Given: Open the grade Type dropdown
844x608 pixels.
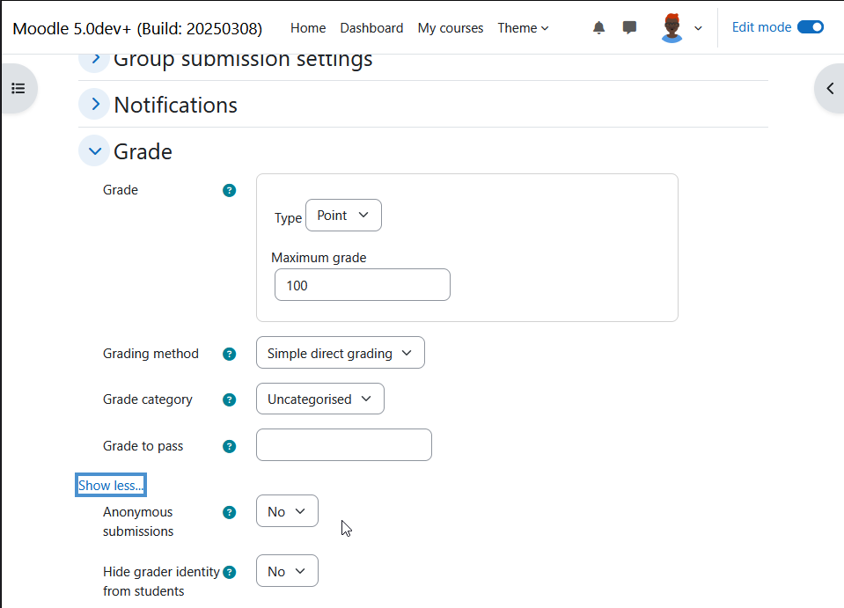Looking at the screenshot, I should [x=343, y=216].
